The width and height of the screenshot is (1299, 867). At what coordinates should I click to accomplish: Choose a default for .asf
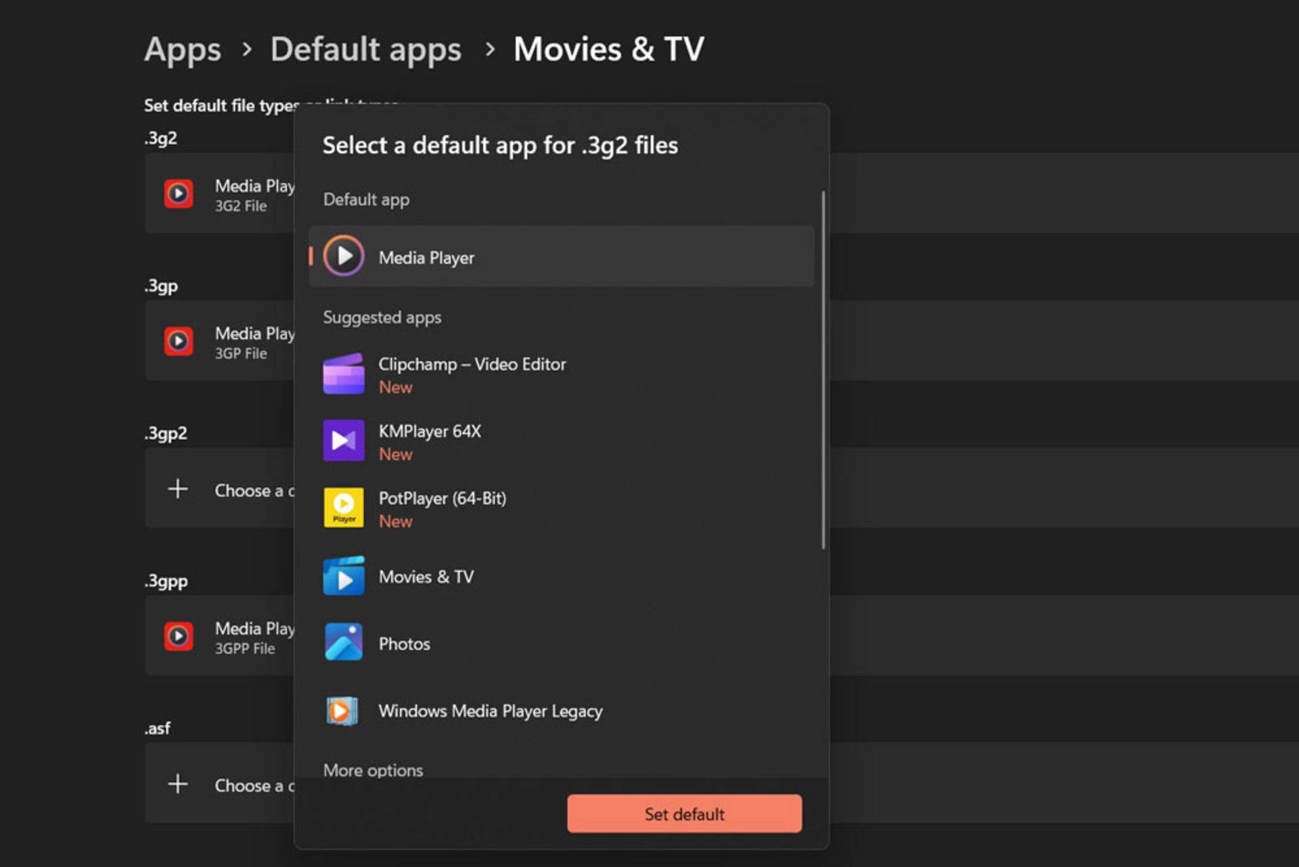coord(220,783)
